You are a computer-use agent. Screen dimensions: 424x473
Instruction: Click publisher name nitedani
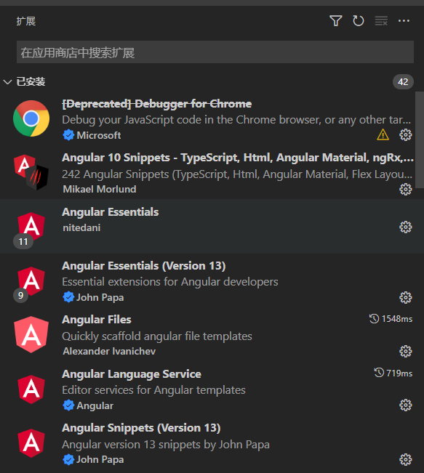81,227
